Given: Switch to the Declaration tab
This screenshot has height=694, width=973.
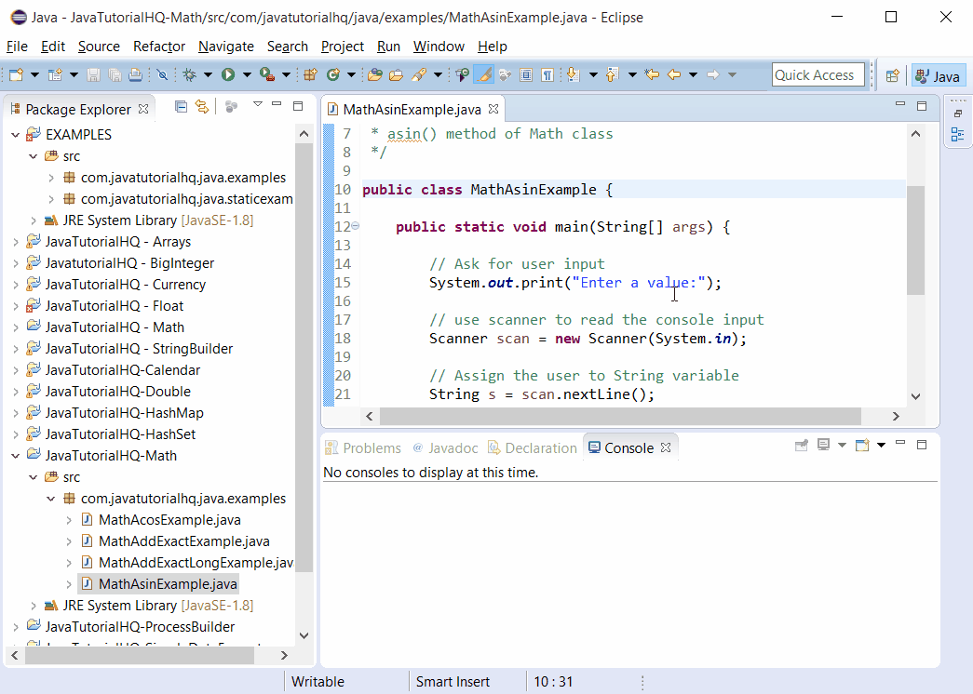Looking at the screenshot, I should point(533,447).
